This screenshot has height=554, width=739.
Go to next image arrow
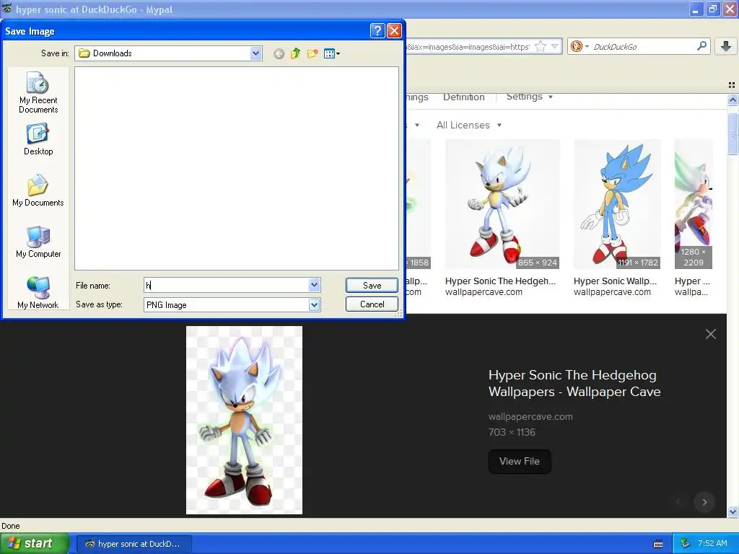704,502
